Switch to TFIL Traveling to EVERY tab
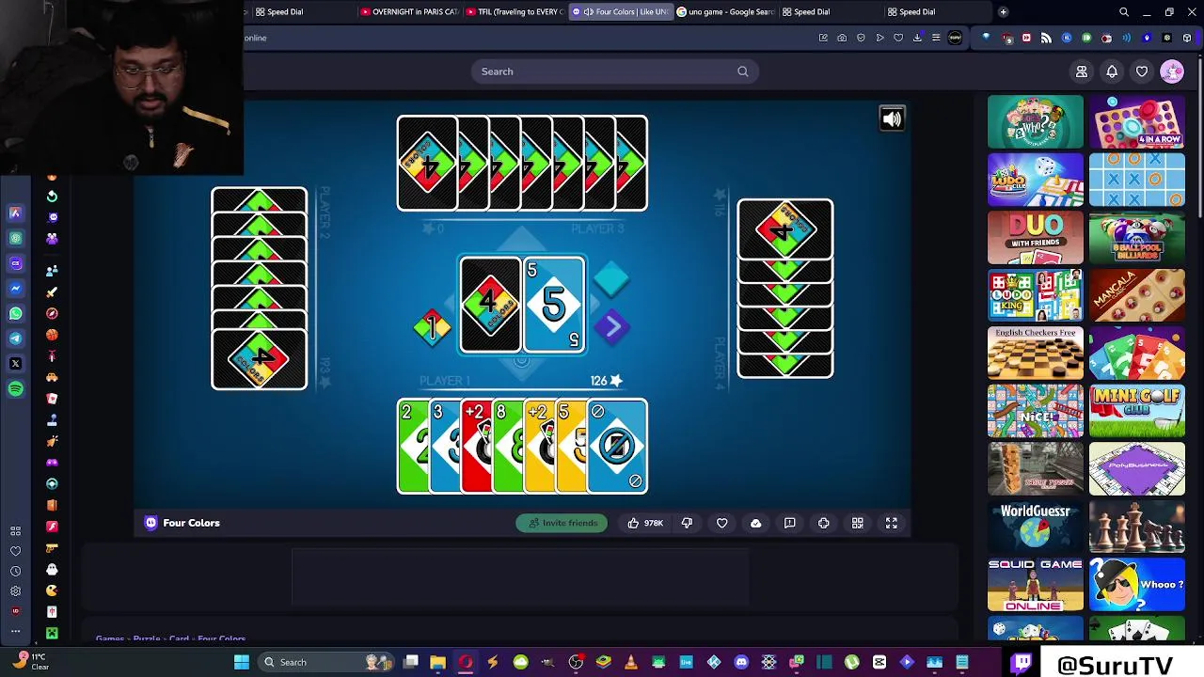 pyautogui.click(x=515, y=12)
